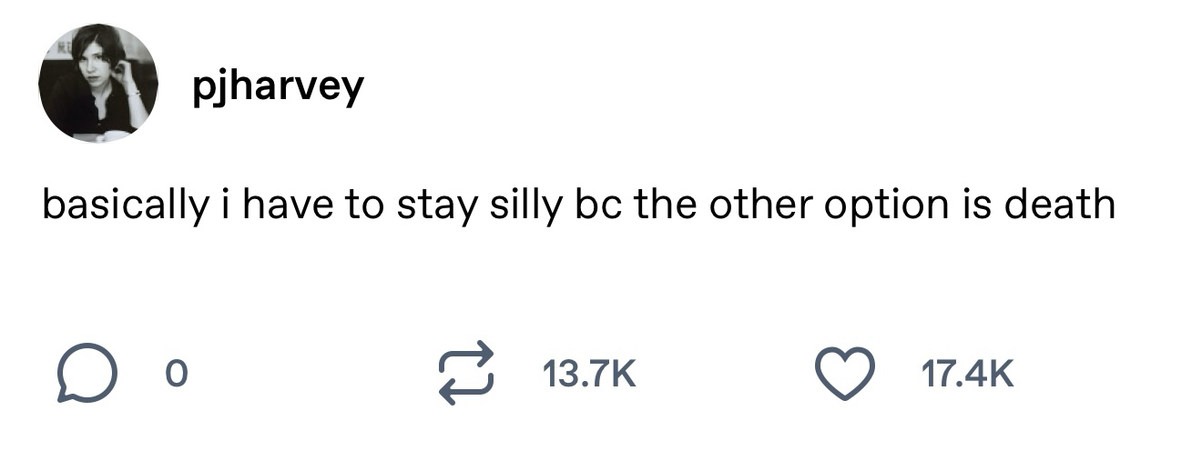Click the 13.7K reblog count
Viewport: 1202px width, 471px height.
pyautogui.click(x=588, y=374)
